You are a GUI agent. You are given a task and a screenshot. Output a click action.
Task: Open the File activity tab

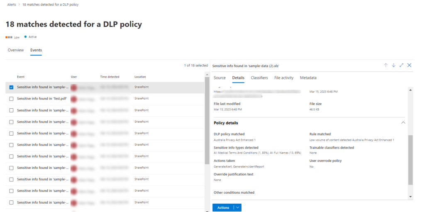[x=284, y=78]
